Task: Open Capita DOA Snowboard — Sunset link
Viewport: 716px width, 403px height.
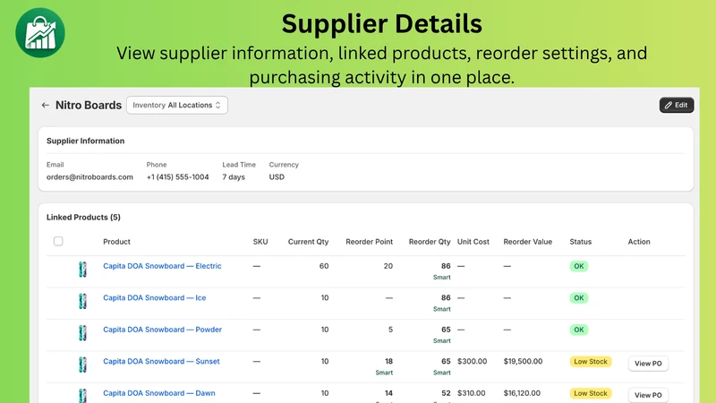Action: pos(161,361)
